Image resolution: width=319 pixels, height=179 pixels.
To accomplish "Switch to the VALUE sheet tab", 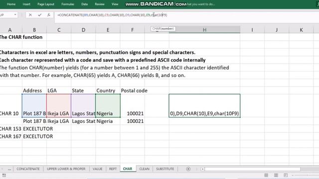I will [98, 169].
